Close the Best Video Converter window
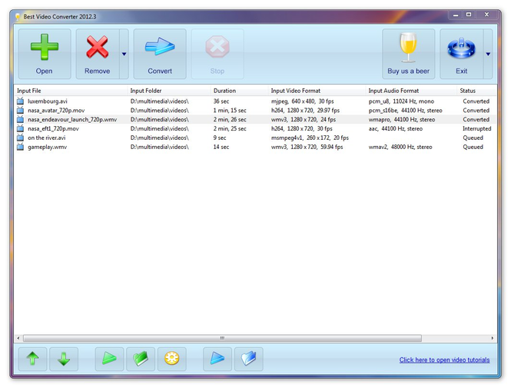The width and height of the screenshot is (511, 388). pos(486,15)
